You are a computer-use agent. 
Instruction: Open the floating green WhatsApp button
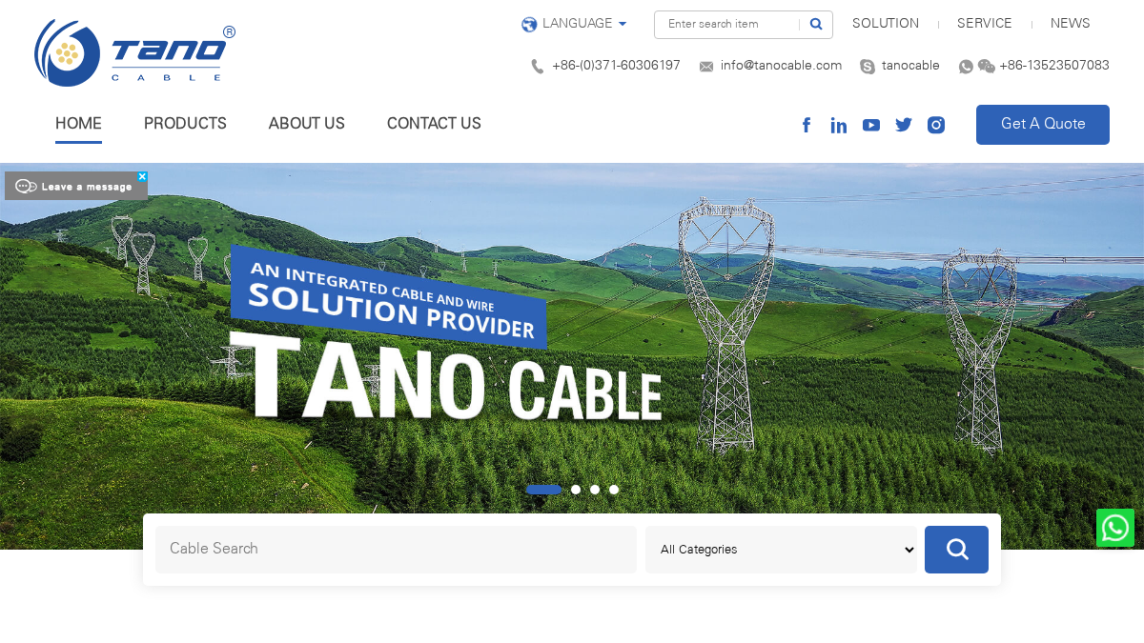[x=1115, y=528]
